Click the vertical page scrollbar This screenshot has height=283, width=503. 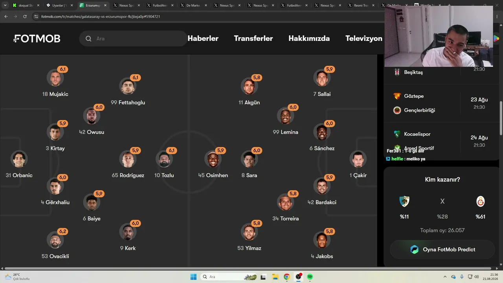point(501,118)
